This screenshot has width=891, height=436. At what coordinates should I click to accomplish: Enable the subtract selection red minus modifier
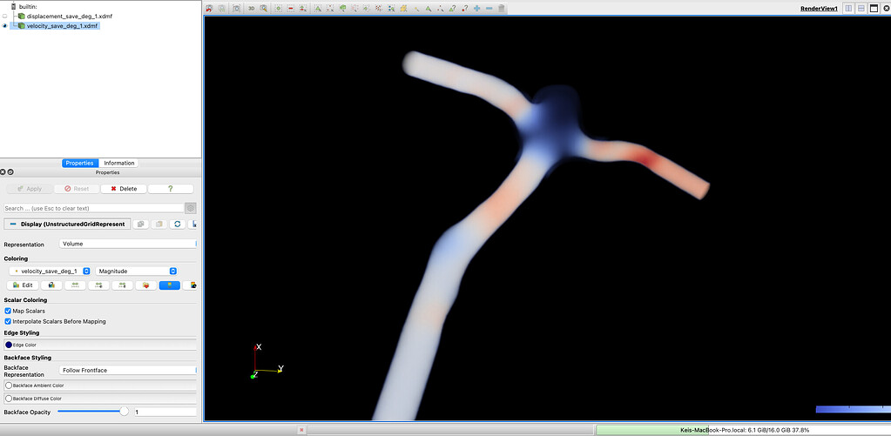[290, 9]
